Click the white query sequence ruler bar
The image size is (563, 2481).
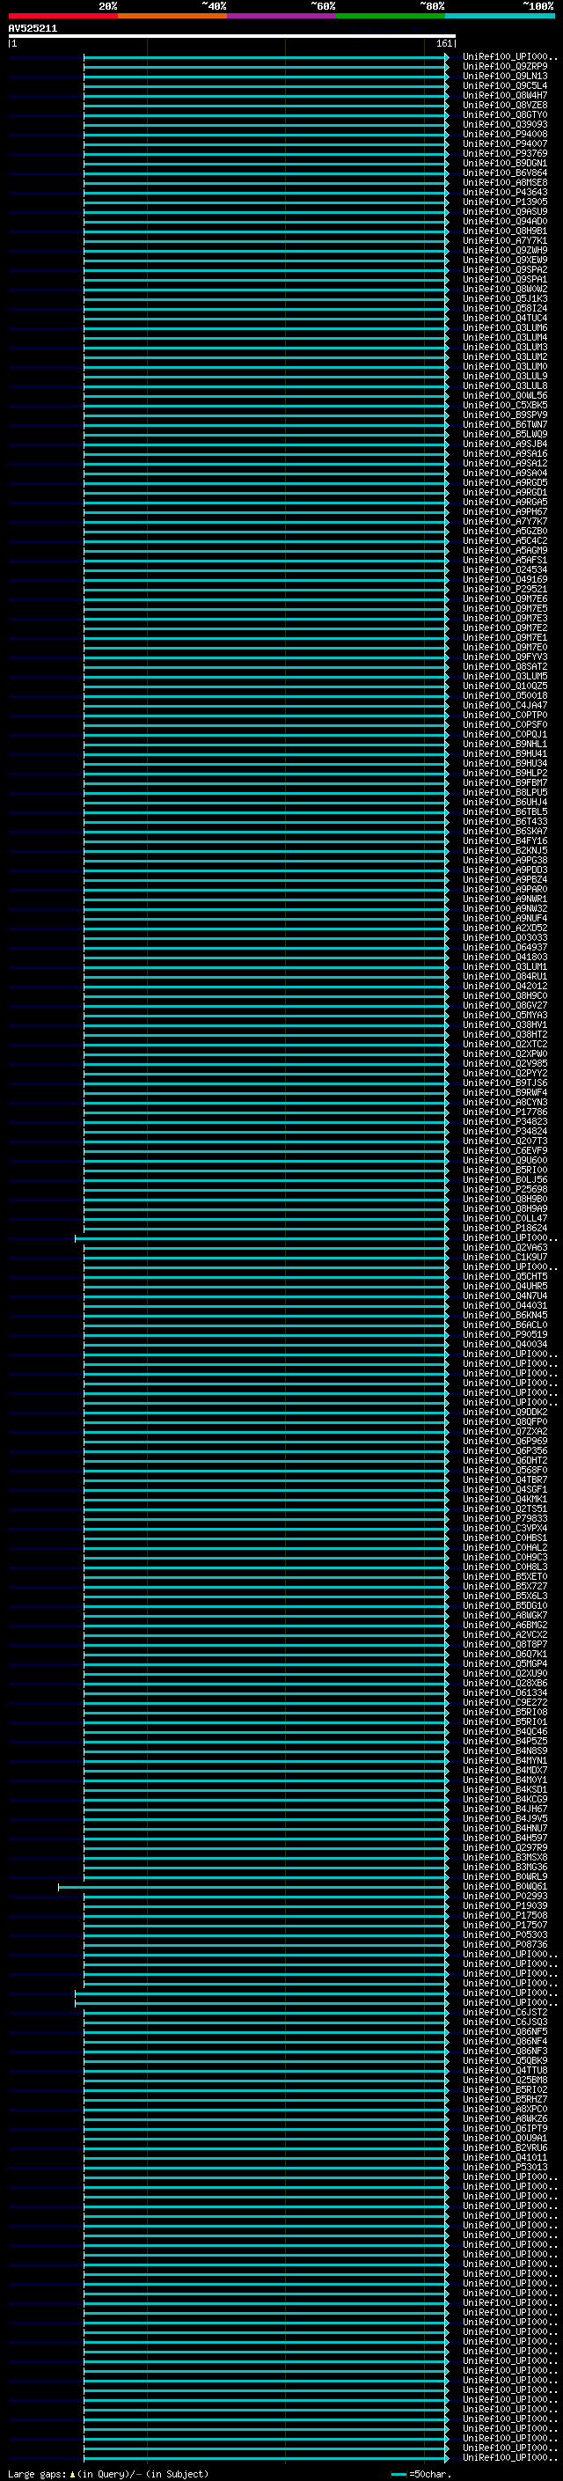pyautogui.click(x=232, y=37)
